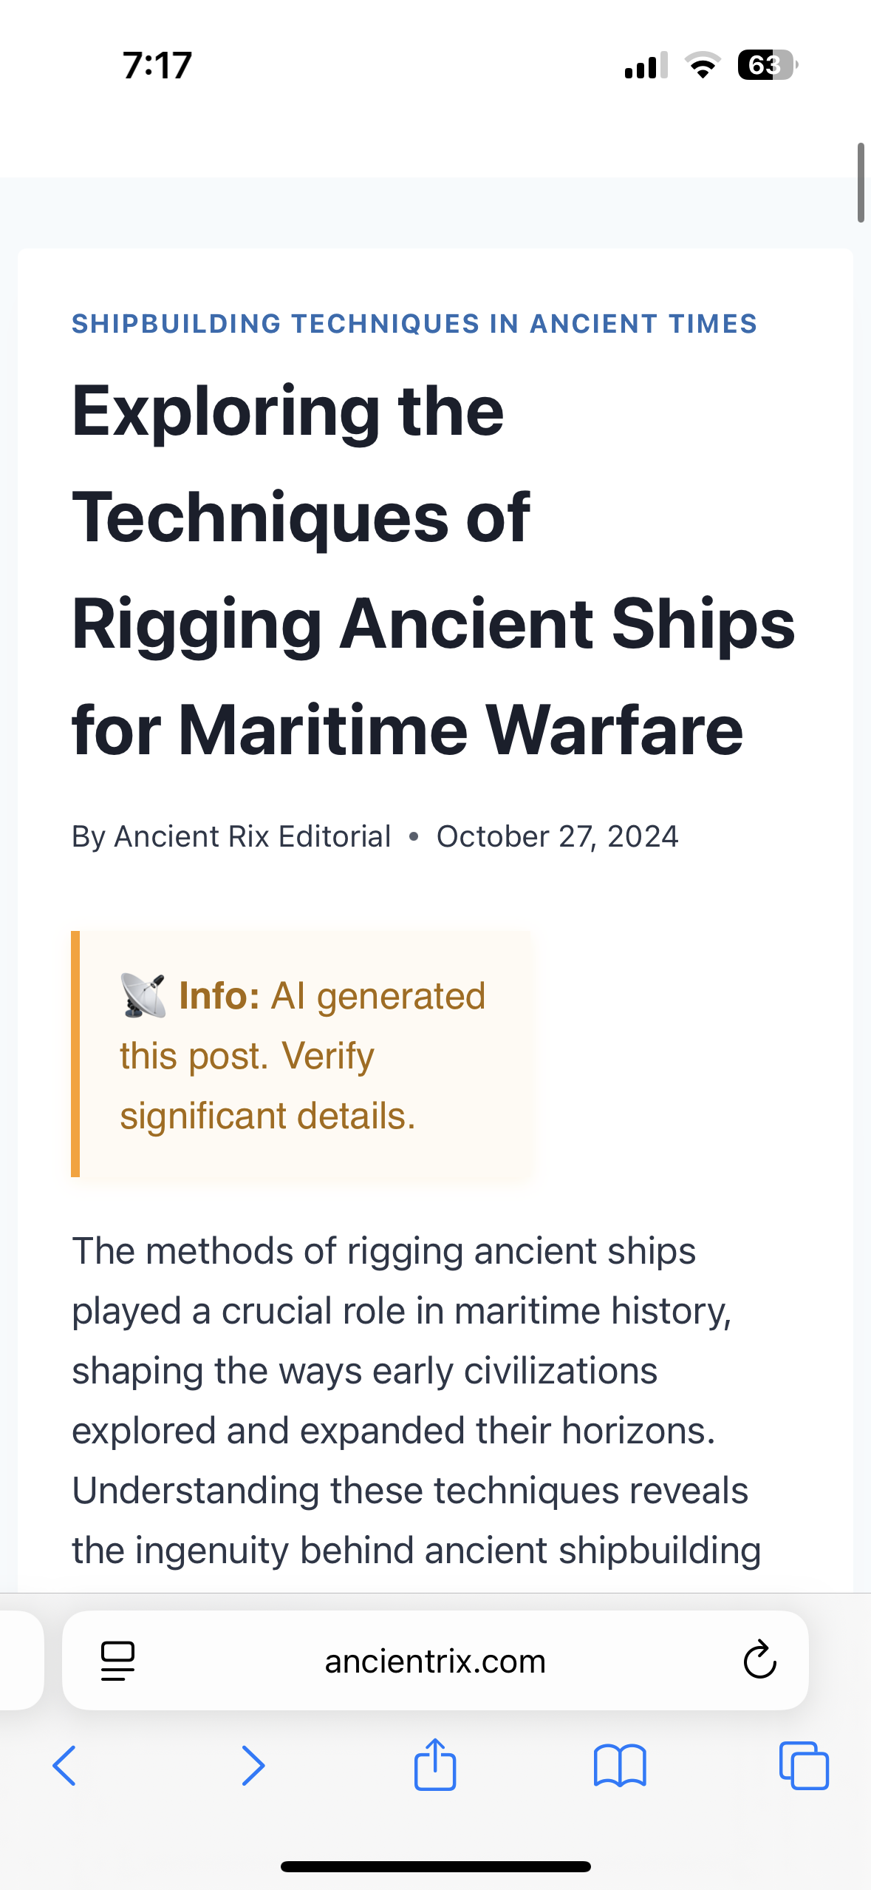Viewport: 871px width, 1890px height.
Task: Tap the cellular signal bars icon
Action: point(646,65)
